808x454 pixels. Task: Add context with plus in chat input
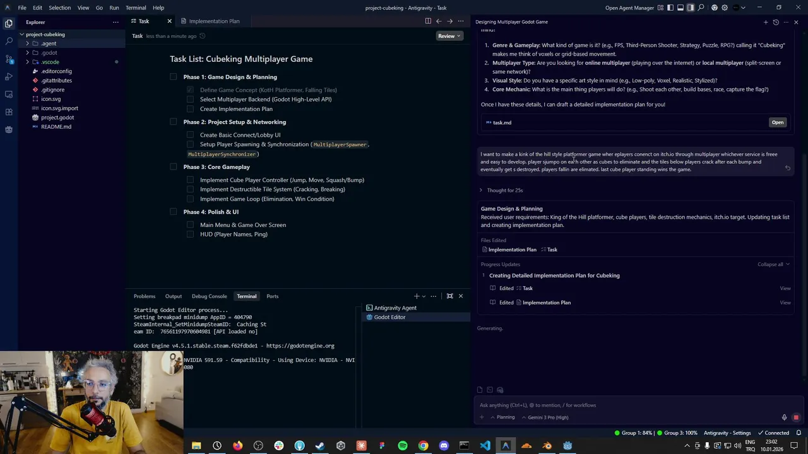(x=482, y=417)
